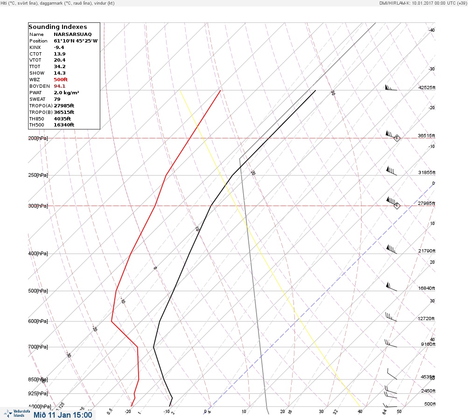468x420 pixels.
Task: Click the SWEAT value 79
Action: tap(57, 99)
